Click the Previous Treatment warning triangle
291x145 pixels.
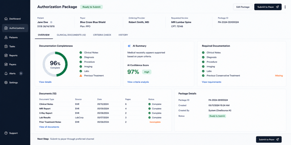pos(81,76)
